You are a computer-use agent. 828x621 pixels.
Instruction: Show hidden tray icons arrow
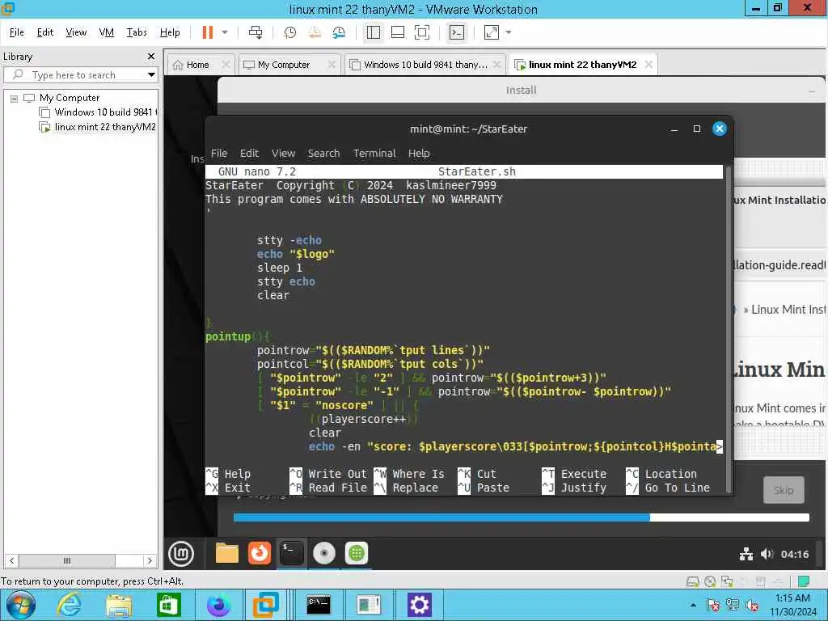click(693, 605)
